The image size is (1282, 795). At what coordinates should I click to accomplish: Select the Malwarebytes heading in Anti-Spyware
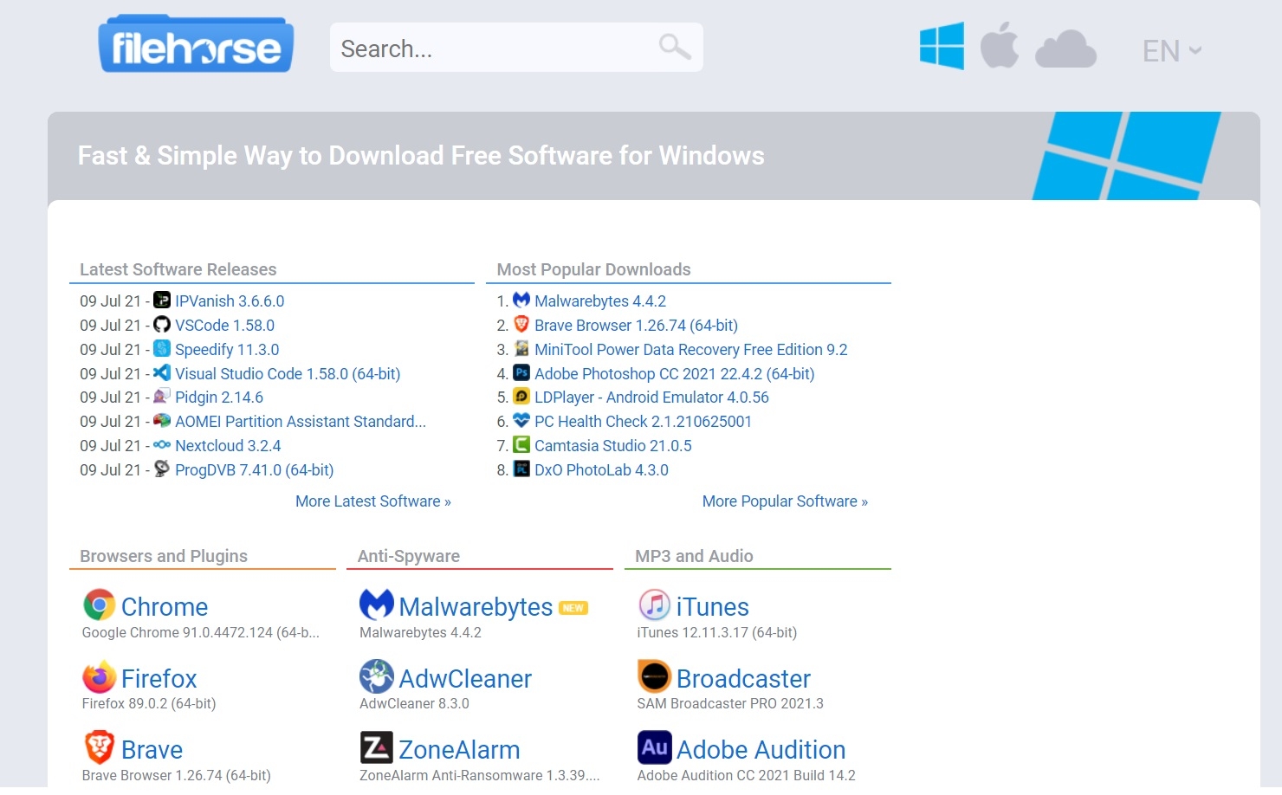click(x=475, y=607)
